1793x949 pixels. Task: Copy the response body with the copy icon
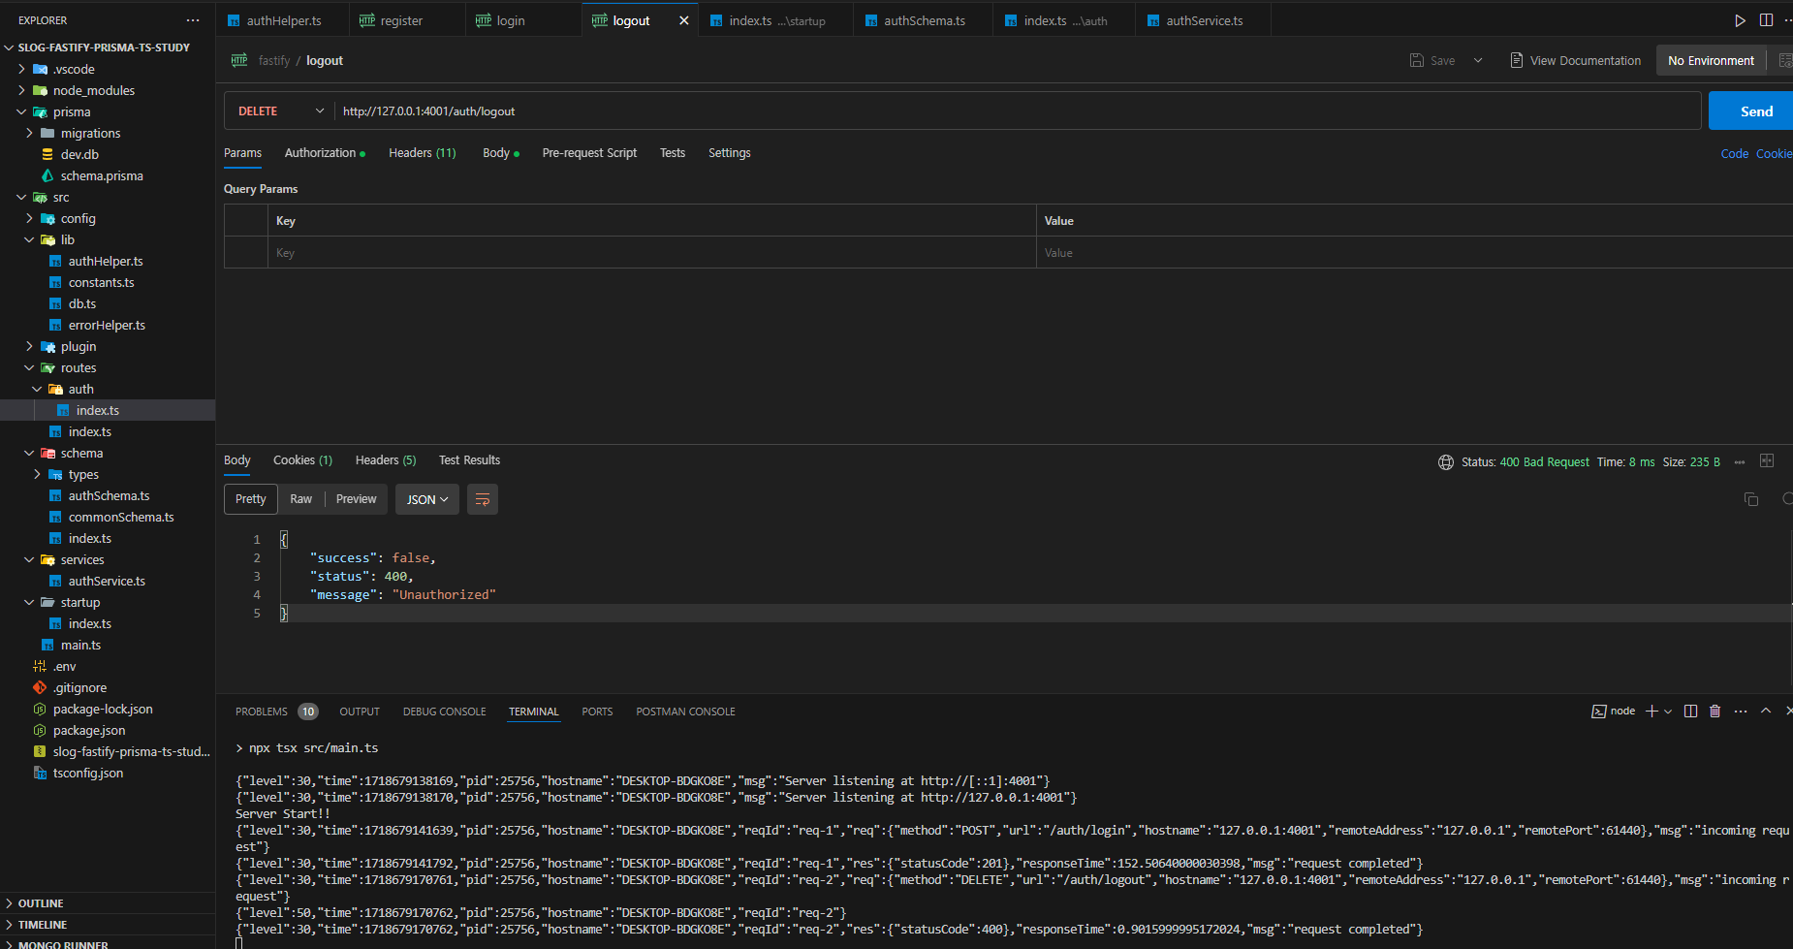click(1751, 499)
